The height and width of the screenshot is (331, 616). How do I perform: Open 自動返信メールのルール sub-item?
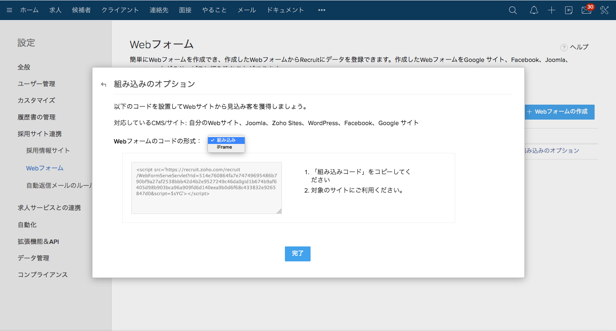click(x=59, y=185)
